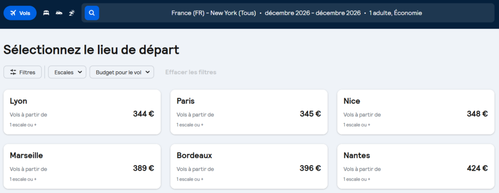Edit the France to New York search summary
The image size is (499, 193).
coord(297,13)
